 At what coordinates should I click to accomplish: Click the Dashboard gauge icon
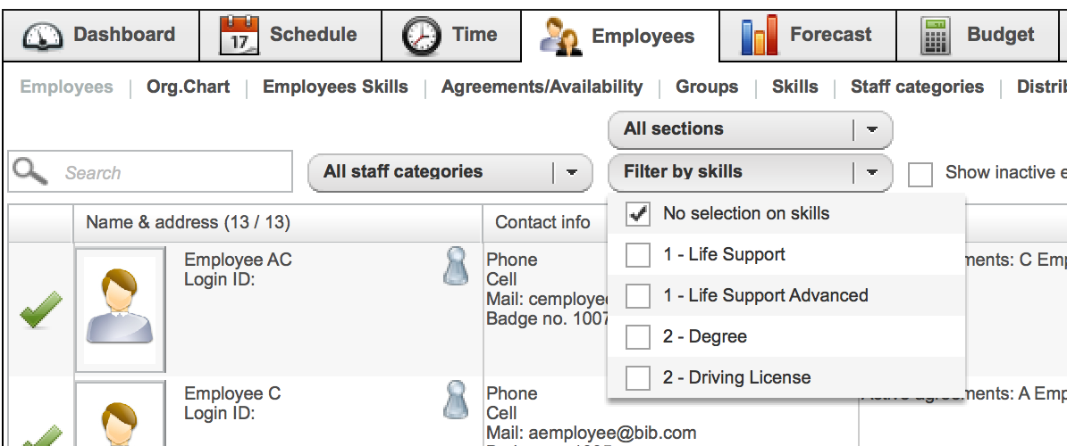tap(43, 37)
